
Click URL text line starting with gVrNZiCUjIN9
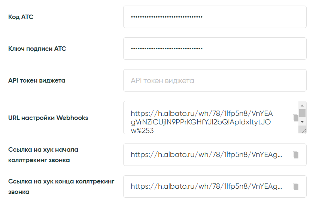point(201,122)
